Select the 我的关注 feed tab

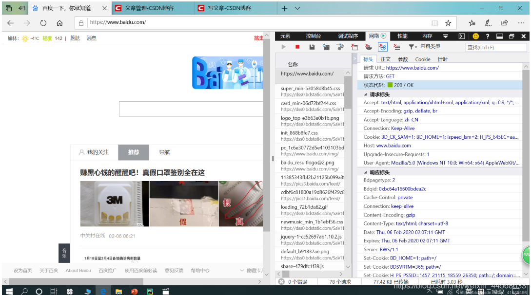(x=94, y=152)
